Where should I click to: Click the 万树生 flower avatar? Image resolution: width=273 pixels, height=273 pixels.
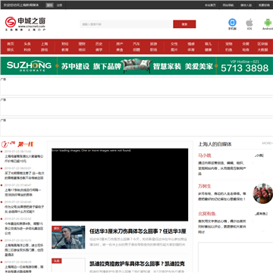[x=263, y=193]
